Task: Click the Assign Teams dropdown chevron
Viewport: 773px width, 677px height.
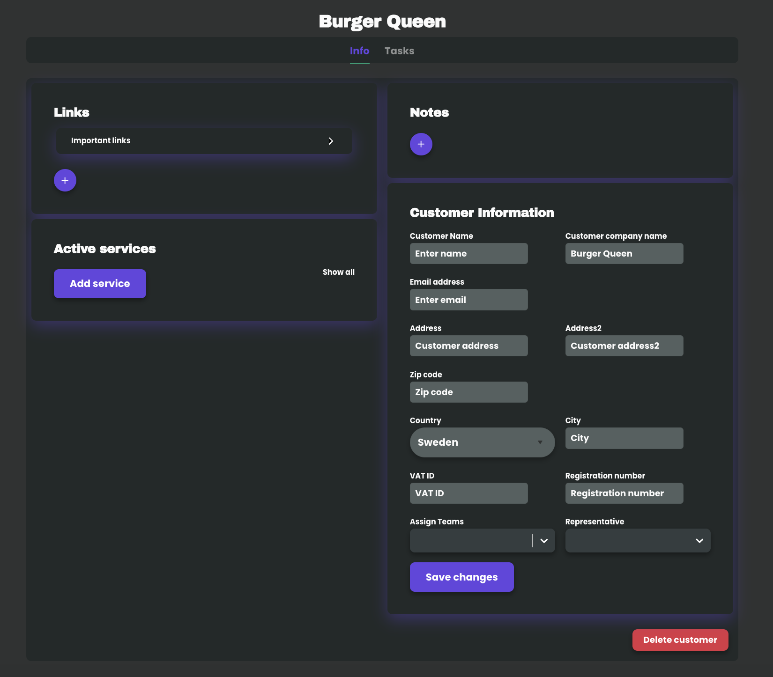Action: pyautogui.click(x=543, y=540)
